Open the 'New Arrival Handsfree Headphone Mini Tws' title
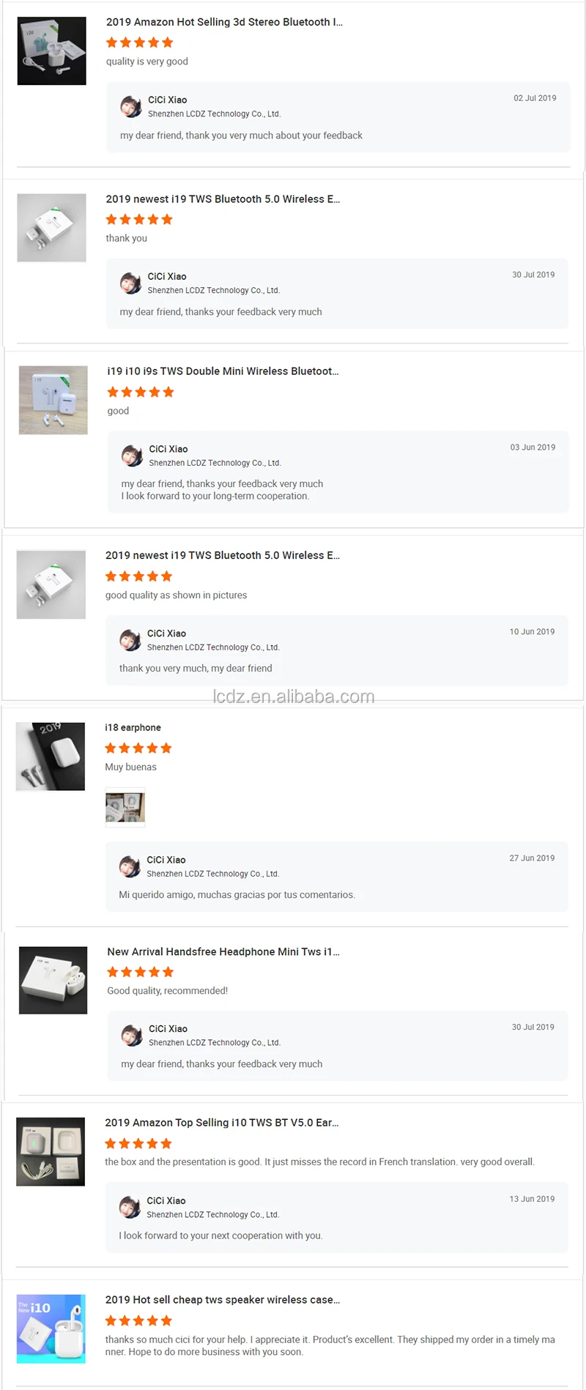 223,952
